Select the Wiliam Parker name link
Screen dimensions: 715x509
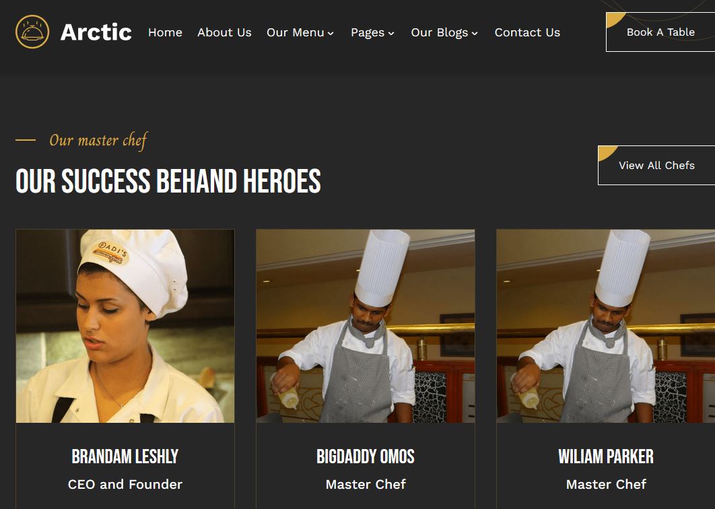[605, 456]
